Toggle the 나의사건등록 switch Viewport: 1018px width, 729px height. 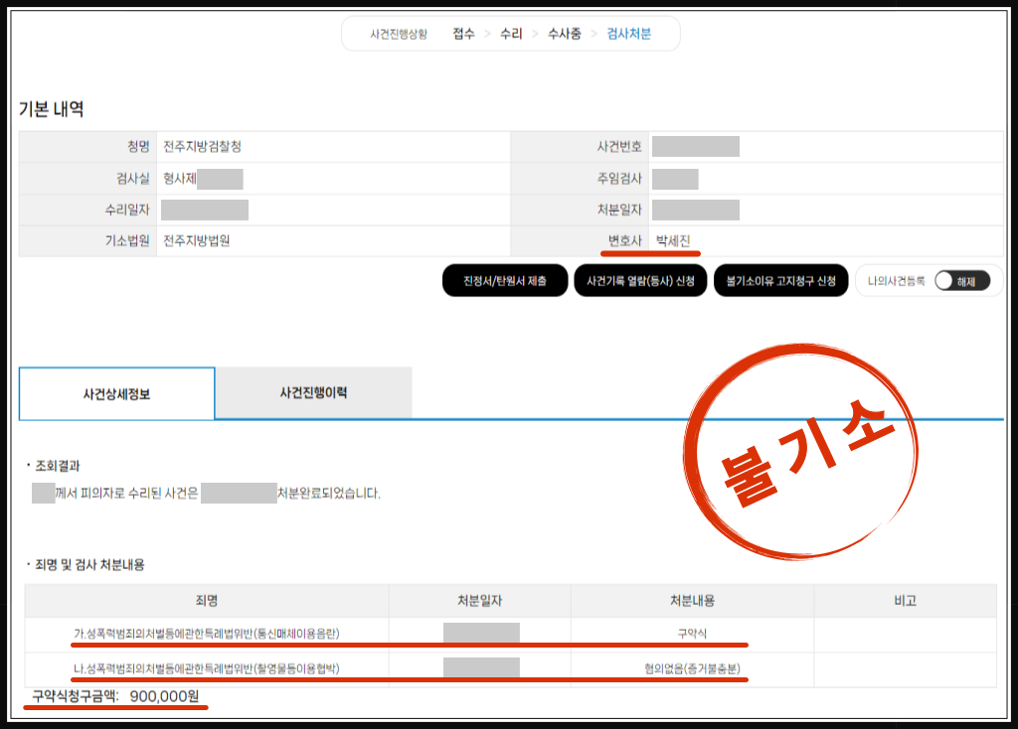[x=961, y=281]
